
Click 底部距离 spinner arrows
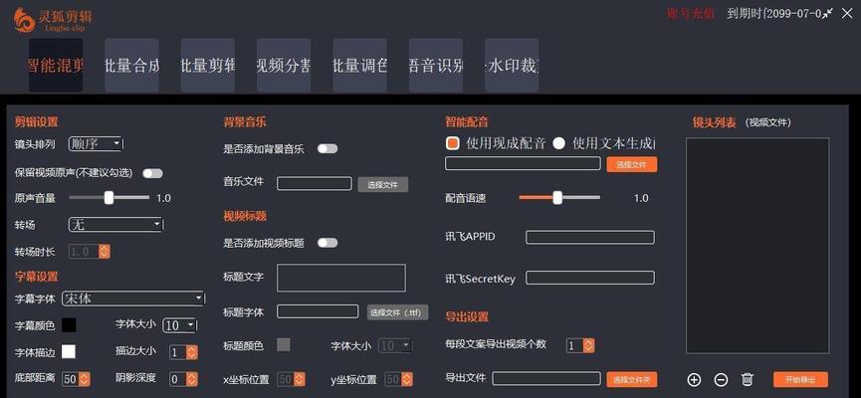(84, 379)
